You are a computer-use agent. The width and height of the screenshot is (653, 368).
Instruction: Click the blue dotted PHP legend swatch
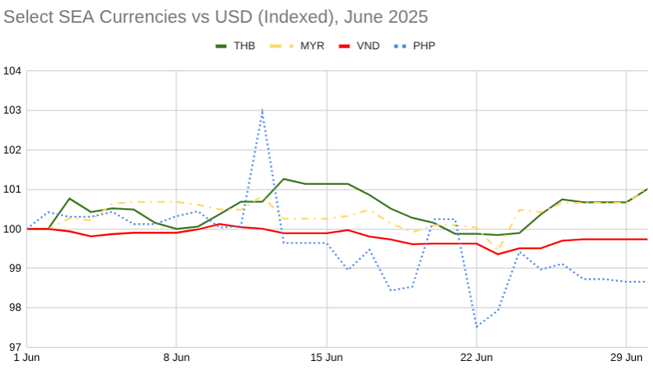(400, 45)
